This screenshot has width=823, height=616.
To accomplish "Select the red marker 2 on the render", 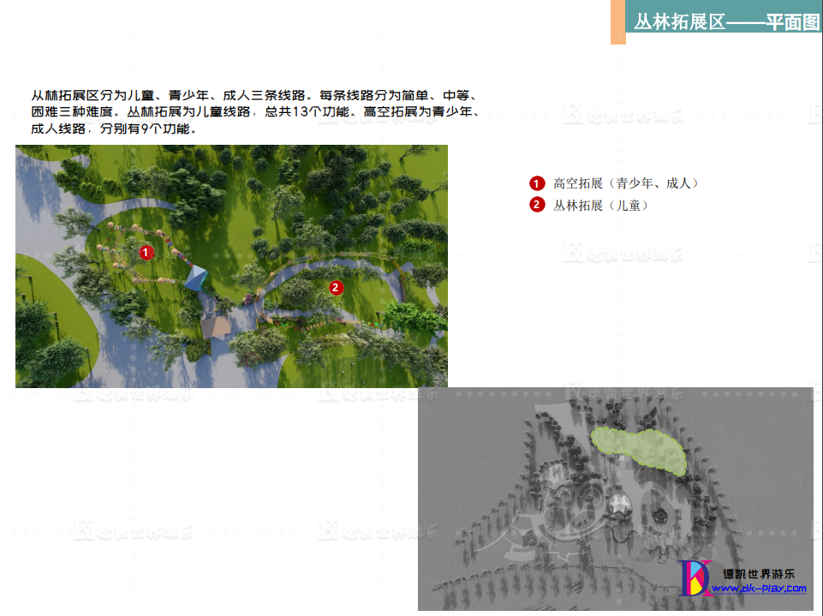I will (x=336, y=289).
